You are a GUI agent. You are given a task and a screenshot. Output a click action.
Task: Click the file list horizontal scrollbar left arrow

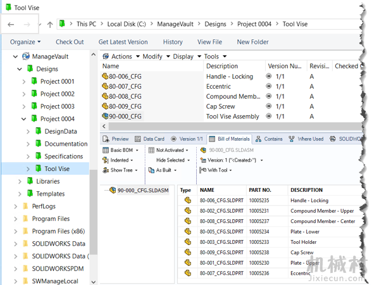[104, 126]
